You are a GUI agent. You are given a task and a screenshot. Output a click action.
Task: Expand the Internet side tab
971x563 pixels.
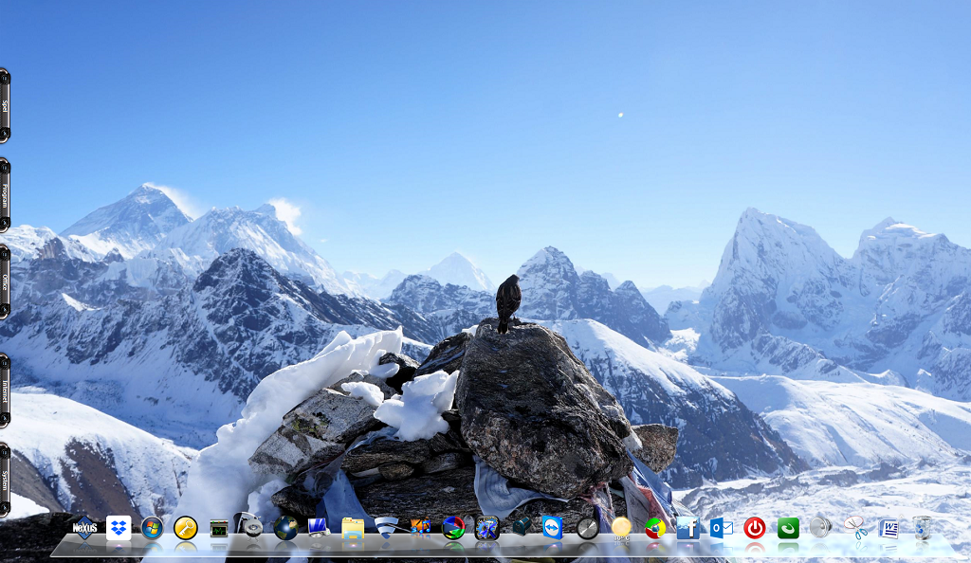5,390
